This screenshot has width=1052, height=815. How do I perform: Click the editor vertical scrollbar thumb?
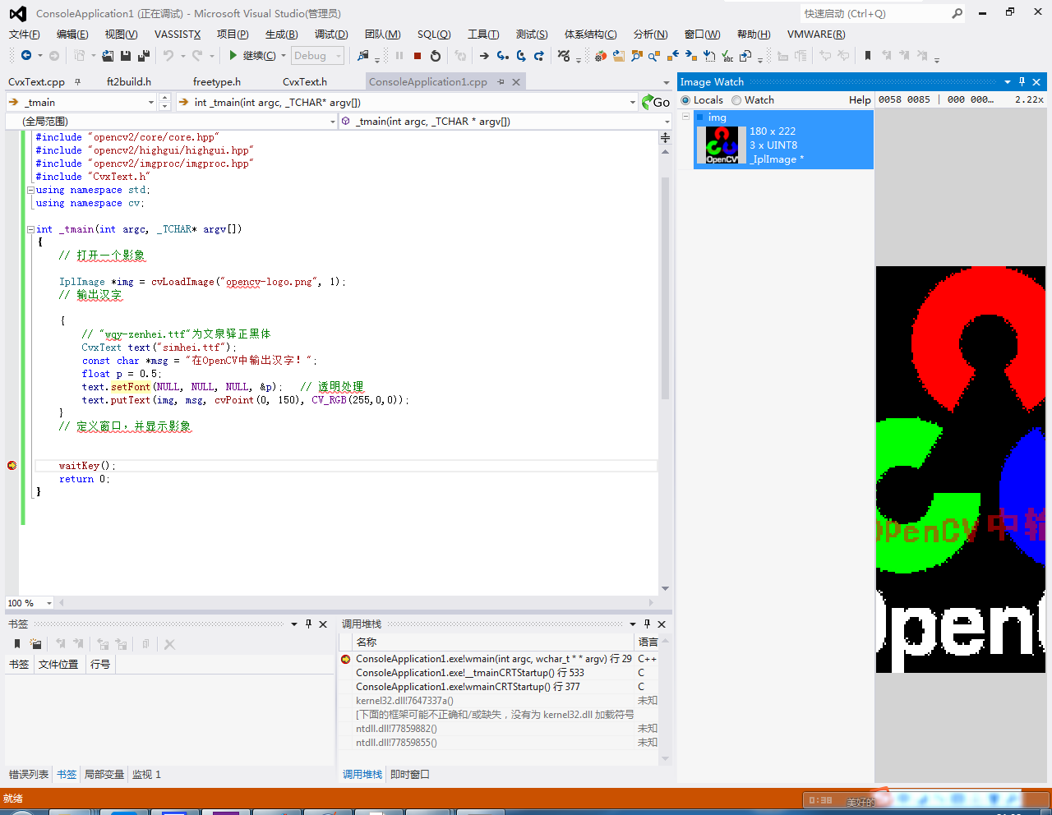click(665, 288)
